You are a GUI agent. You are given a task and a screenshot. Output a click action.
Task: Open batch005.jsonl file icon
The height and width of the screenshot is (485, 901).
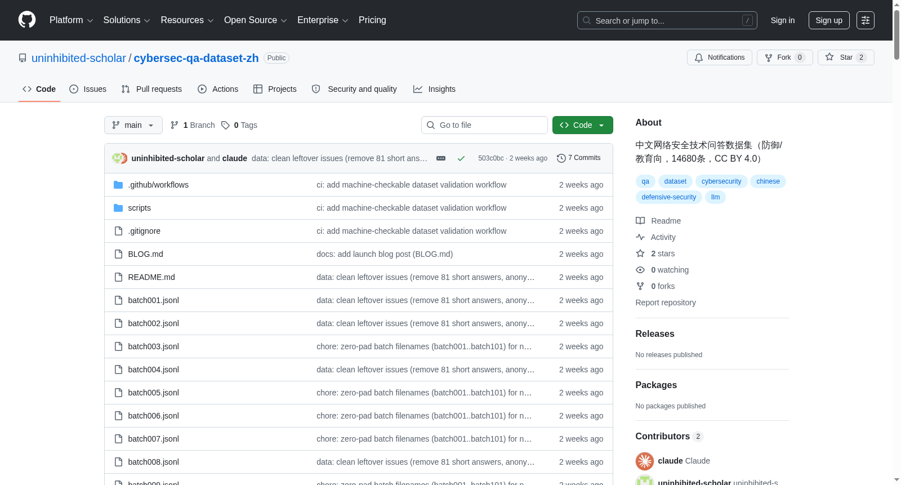pyautogui.click(x=118, y=393)
